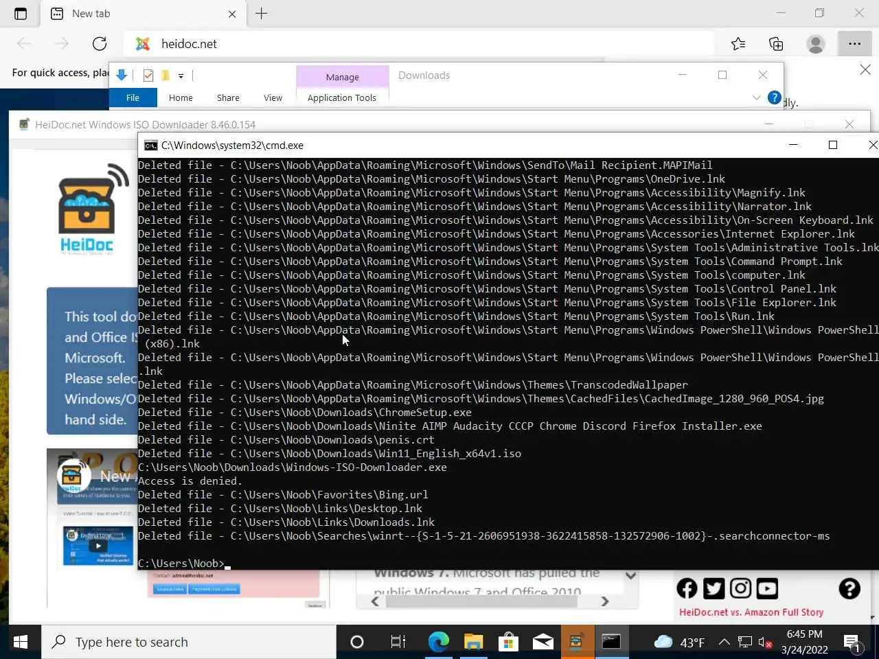Open HeiDoc Facebook icon
Image resolution: width=879 pixels, height=659 pixels.
(687, 588)
